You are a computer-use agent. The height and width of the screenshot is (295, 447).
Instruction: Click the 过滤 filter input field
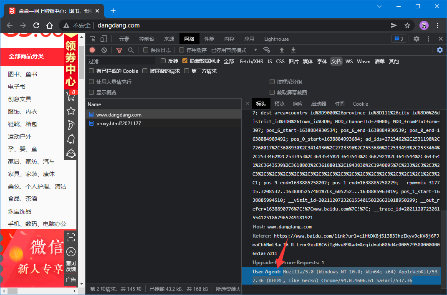[x=121, y=61]
